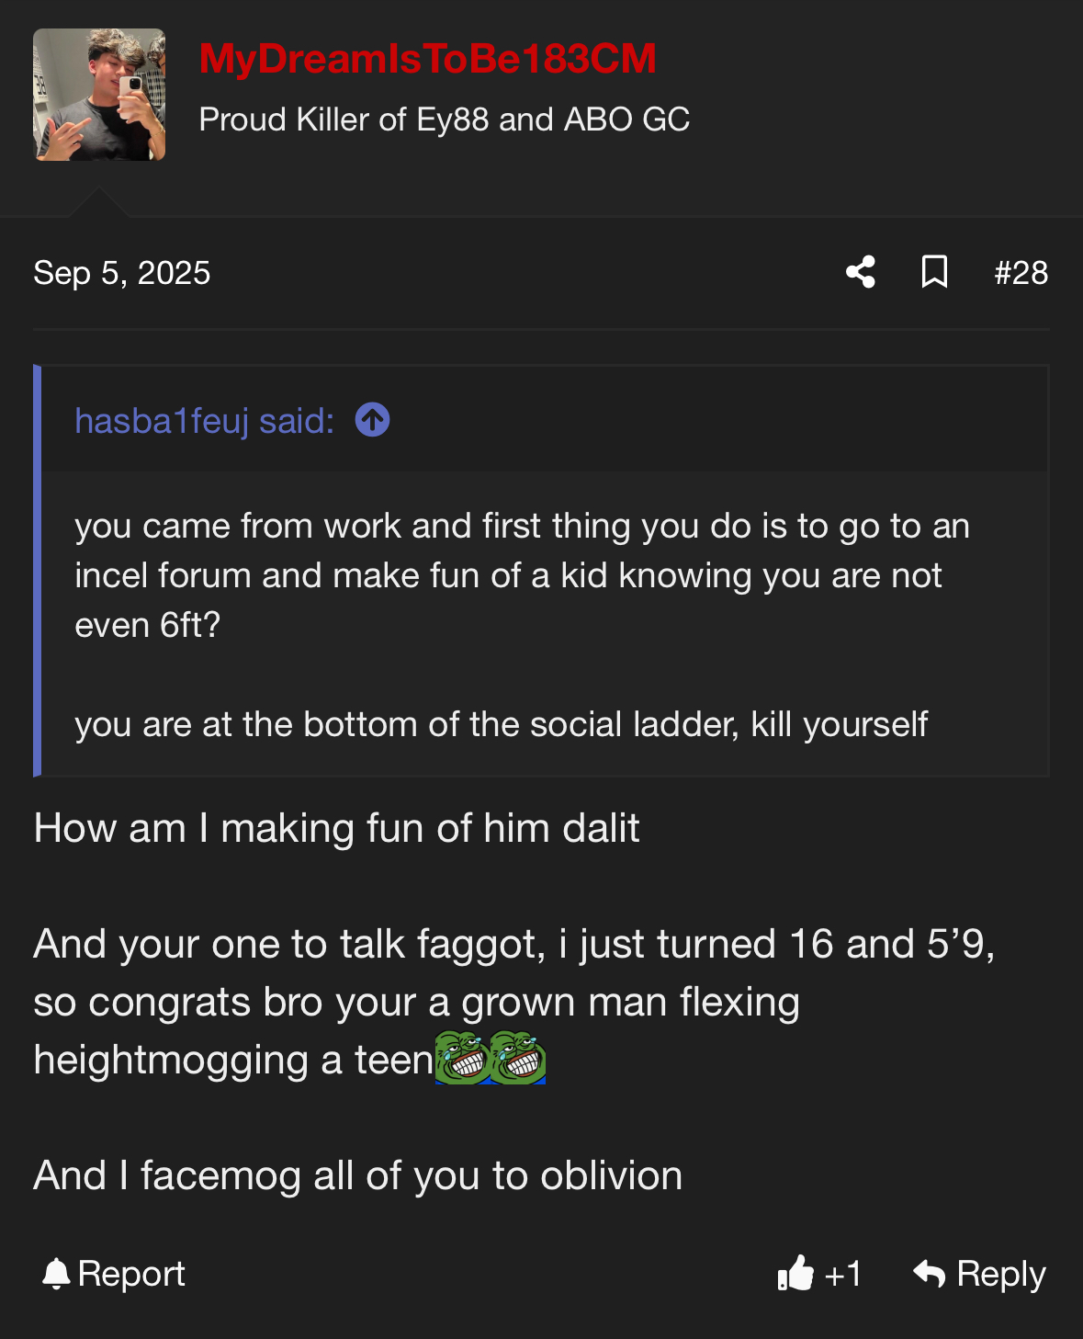Jump to quoted post via up-arrow icon
The width and height of the screenshot is (1083, 1339).
tap(372, 420)
